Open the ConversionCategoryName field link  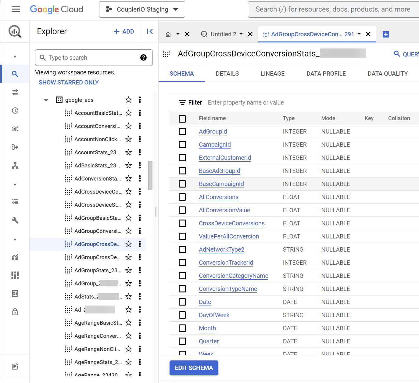233,276
